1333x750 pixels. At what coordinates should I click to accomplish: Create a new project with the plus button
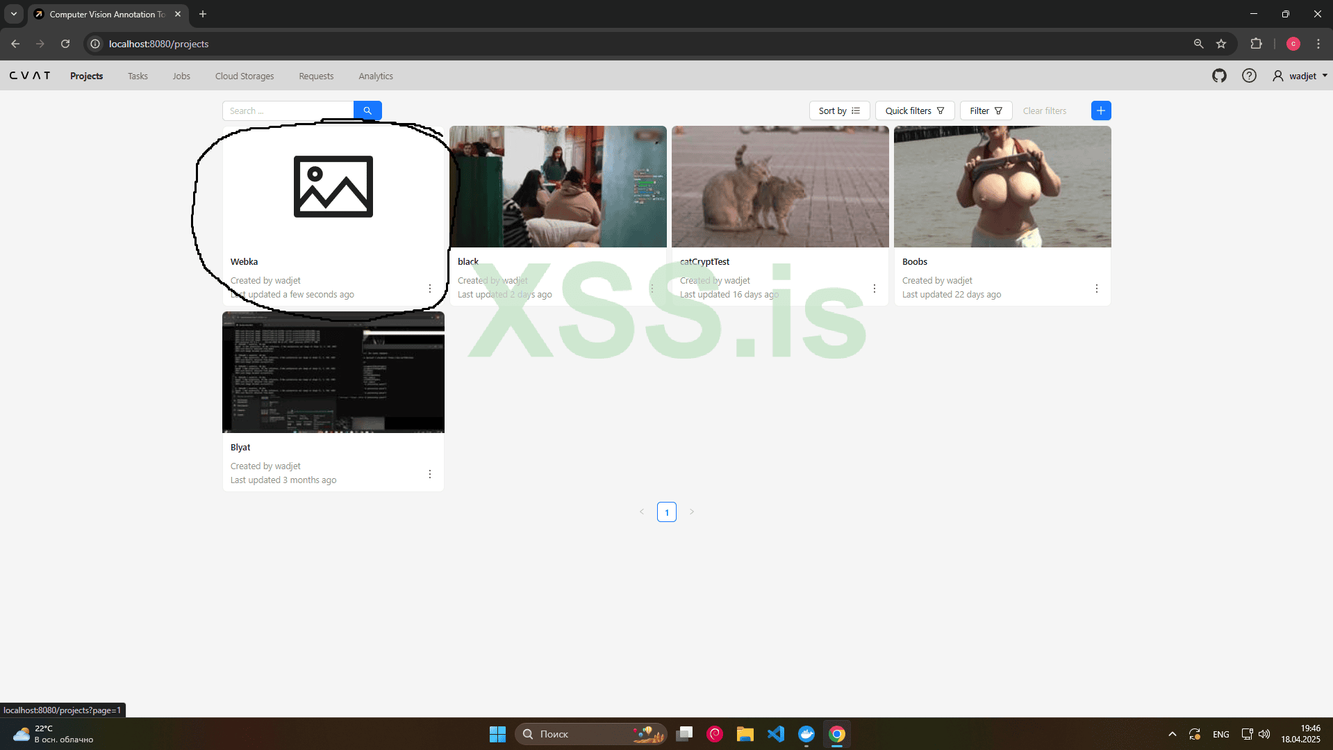[x=1101, y=111]
